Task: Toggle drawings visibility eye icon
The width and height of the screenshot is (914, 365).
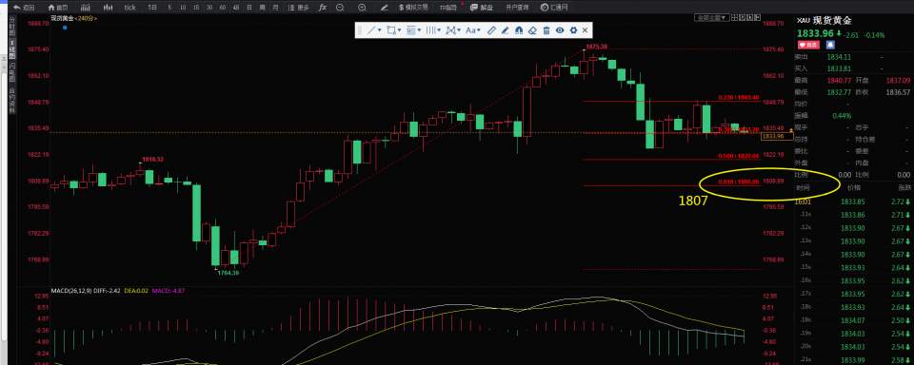Action: click(x=560, y=30)
